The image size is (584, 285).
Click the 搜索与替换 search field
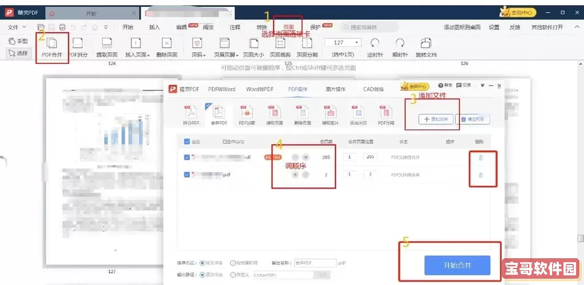coord(369,27)
